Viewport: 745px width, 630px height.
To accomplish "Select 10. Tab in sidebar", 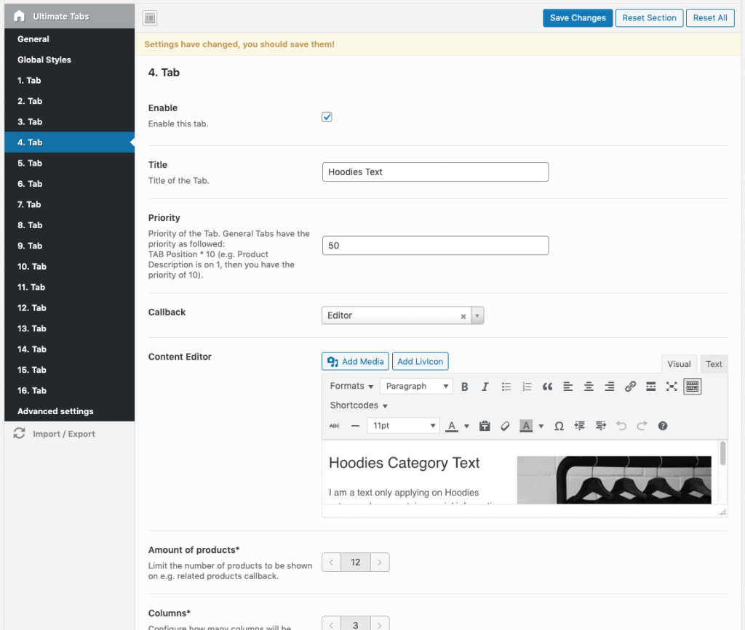I will (69, 267).
